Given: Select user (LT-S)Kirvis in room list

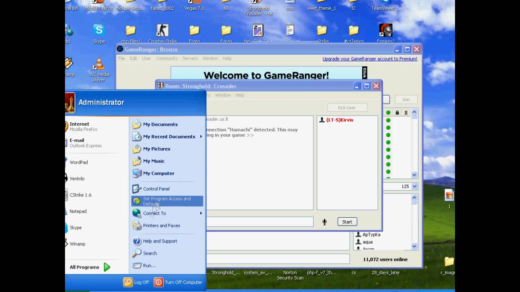Looking at the screenshot, I should click(x=340, y=120).
